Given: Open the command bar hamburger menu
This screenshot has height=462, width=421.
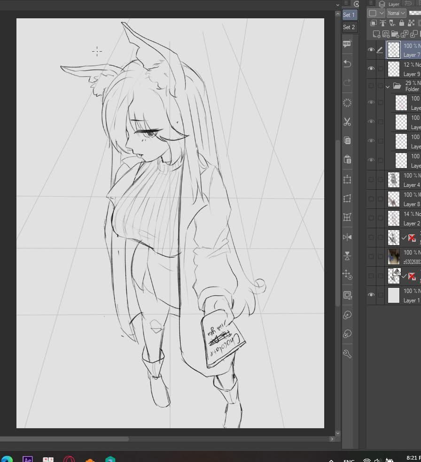Looking at the screenshot, I should point(346,3).
